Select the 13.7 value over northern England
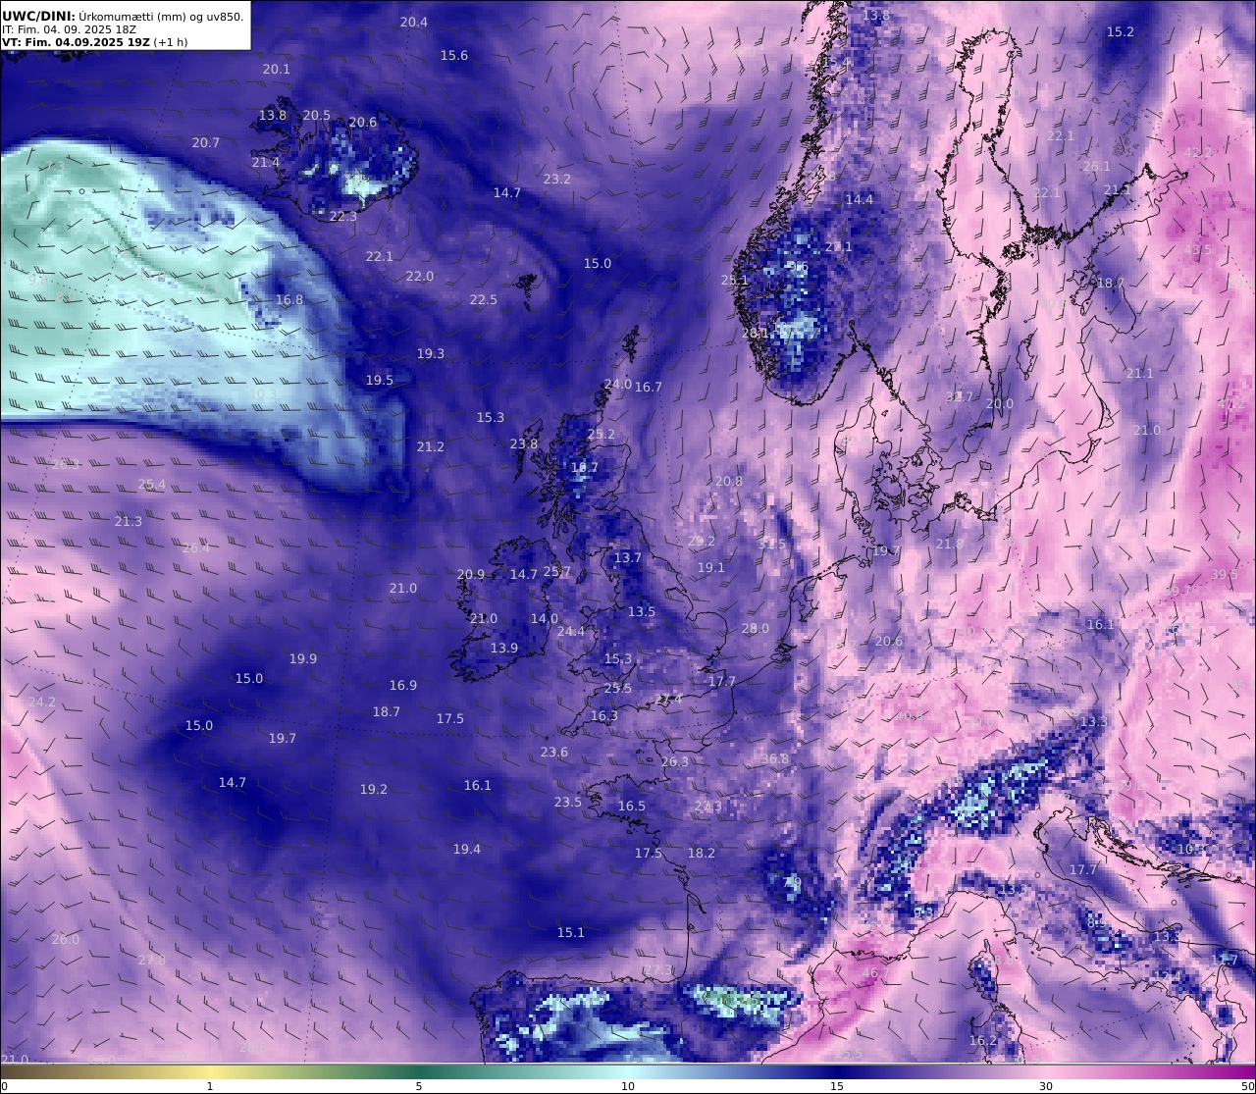The height and width of the screenshot is (1094, 1256). (628, 557)
